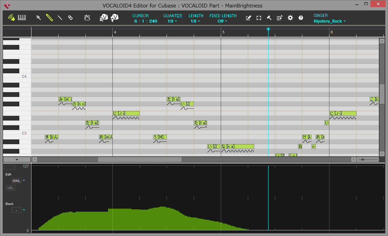Click the full-screen brackets icon
The width and height of the screenshot is (388, 236).
tap(259, 18)
